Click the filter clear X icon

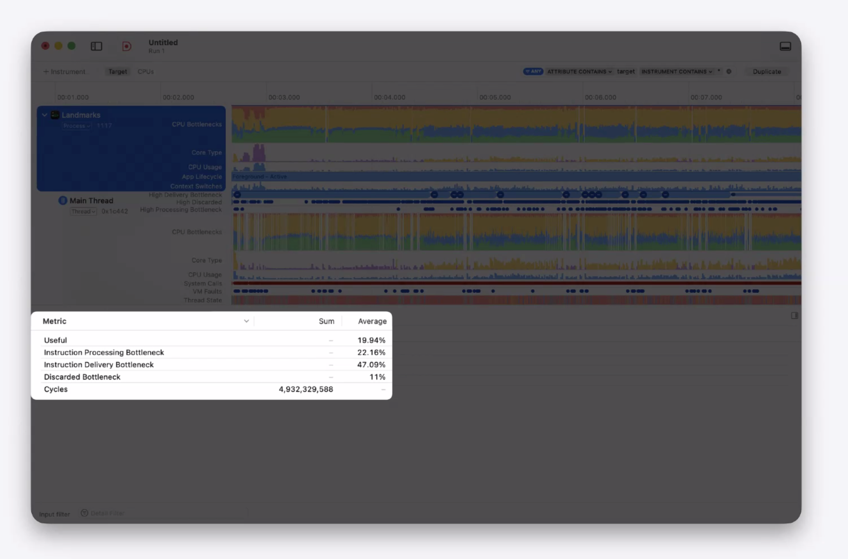coord(729,71)
